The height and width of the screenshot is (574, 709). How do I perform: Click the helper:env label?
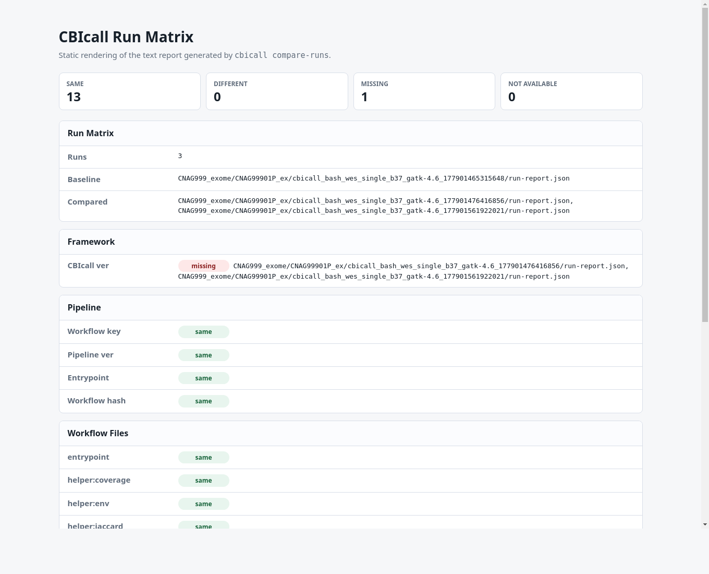89,504
